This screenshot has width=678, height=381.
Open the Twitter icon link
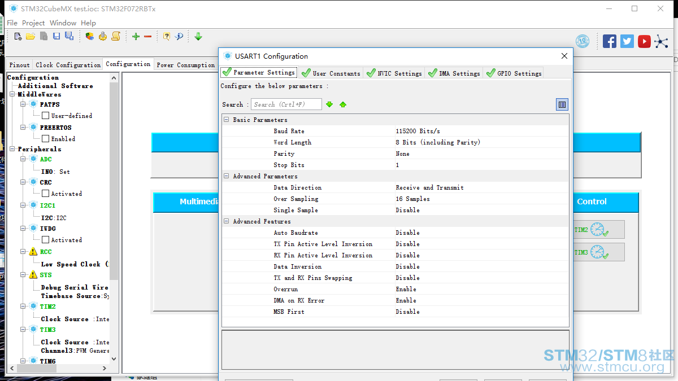(x=627, y=41)
